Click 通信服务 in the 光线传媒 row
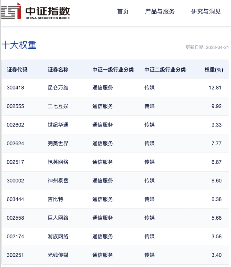 (103, 255)
